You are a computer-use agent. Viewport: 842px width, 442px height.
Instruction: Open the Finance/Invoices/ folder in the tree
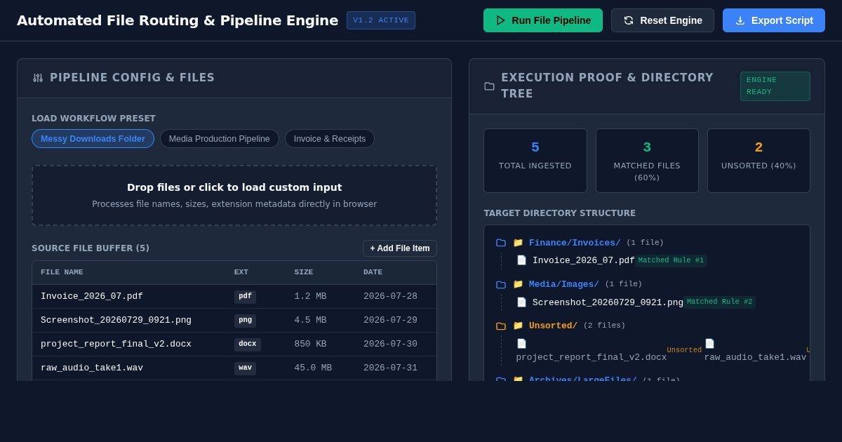[575, 243]
